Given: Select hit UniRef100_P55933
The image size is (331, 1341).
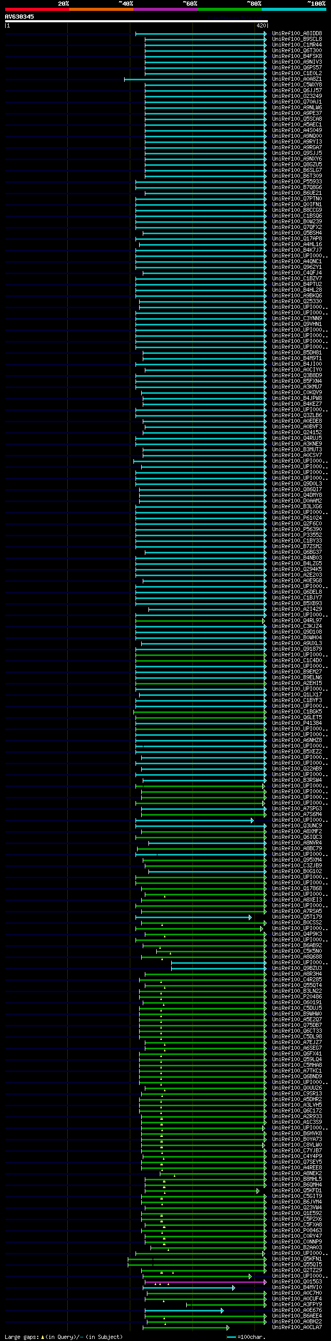Looking at the screenshot, I should 297,182.
